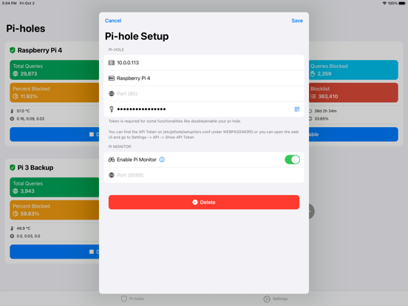This screenshot has width=408, height=306.
Task: Click the Pi 3 Backup card title
Action: [x=35, y=168]
